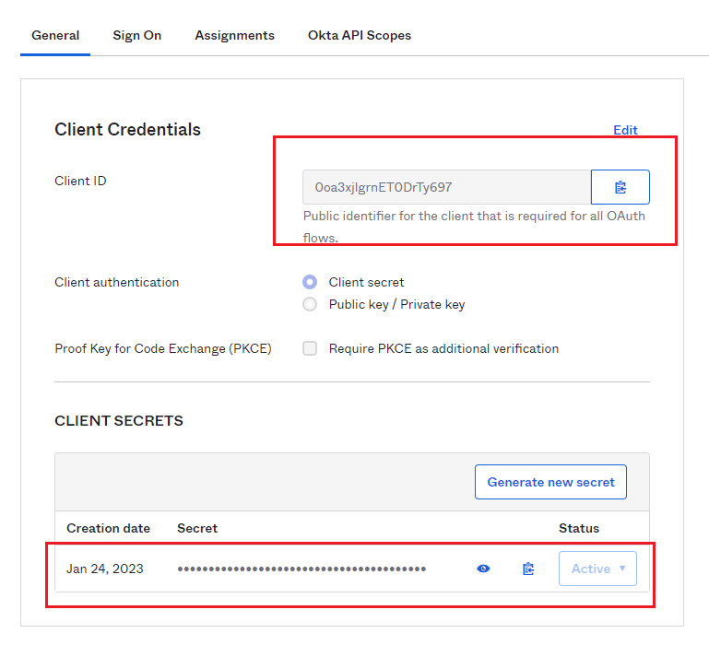The width and height of the screenshot is (709, 645).
Task: Copy the client secret to clipboard
Action: point(528,569)
